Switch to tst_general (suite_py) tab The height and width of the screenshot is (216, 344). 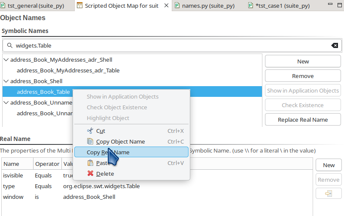coord(36,6)
